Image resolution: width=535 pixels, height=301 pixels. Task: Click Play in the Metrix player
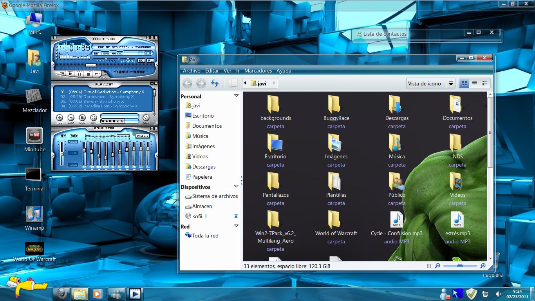point(71,74)
